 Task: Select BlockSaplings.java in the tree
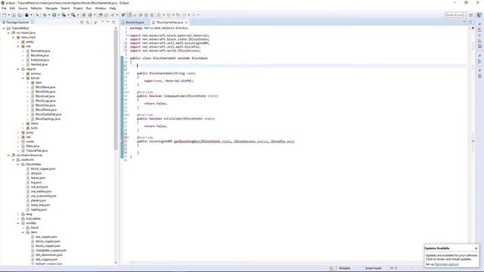[48, 119]
